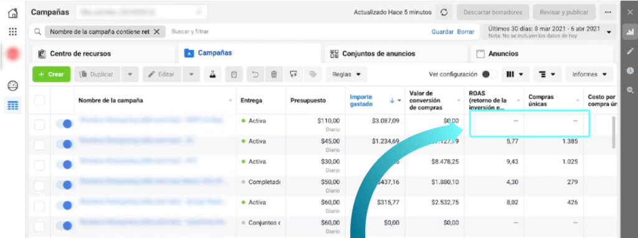This screenshot has height=238, width=638.
Task: Open the three-dot more options menu
Action: (x=608, y=12)
